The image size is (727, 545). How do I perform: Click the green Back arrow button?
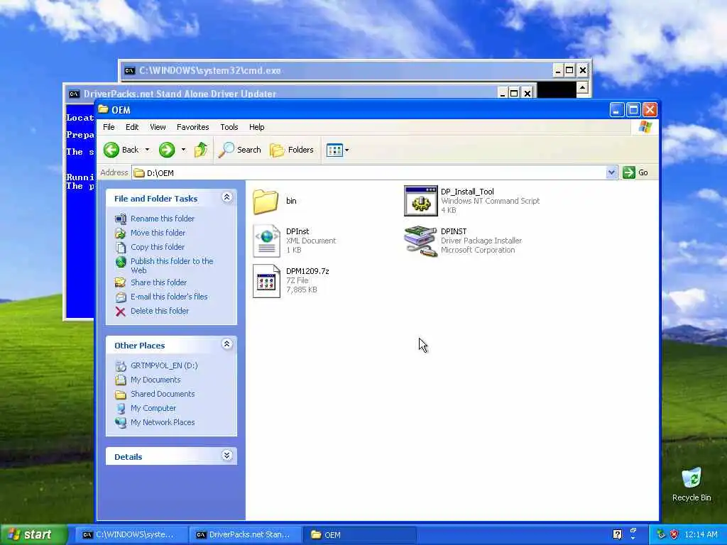pos(111,150)
